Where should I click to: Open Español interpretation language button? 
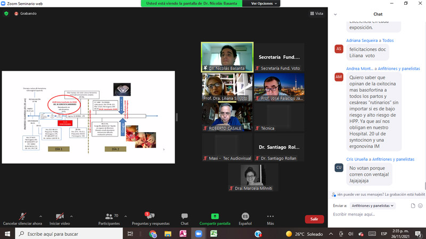coord(245,219)
